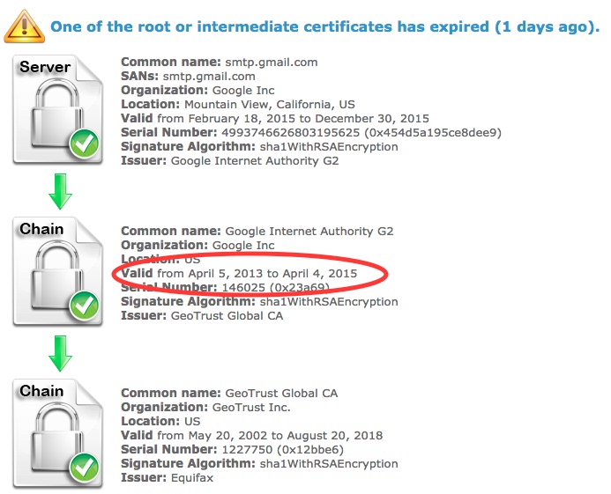Click the GeoTrust Inc. organization line

(205, 408)
